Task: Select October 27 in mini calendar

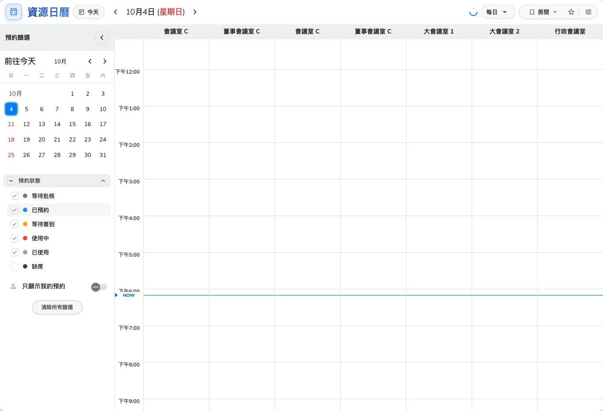Action: (42, 155)
